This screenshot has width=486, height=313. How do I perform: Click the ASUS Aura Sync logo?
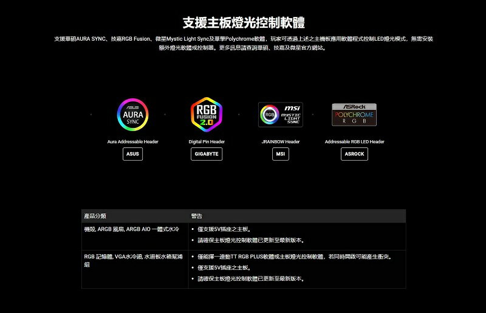pyautogui.click(x=132, y=115)
